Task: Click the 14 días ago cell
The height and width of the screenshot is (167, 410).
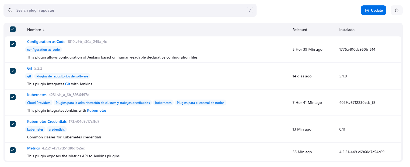Action: (x=302, y=76)
